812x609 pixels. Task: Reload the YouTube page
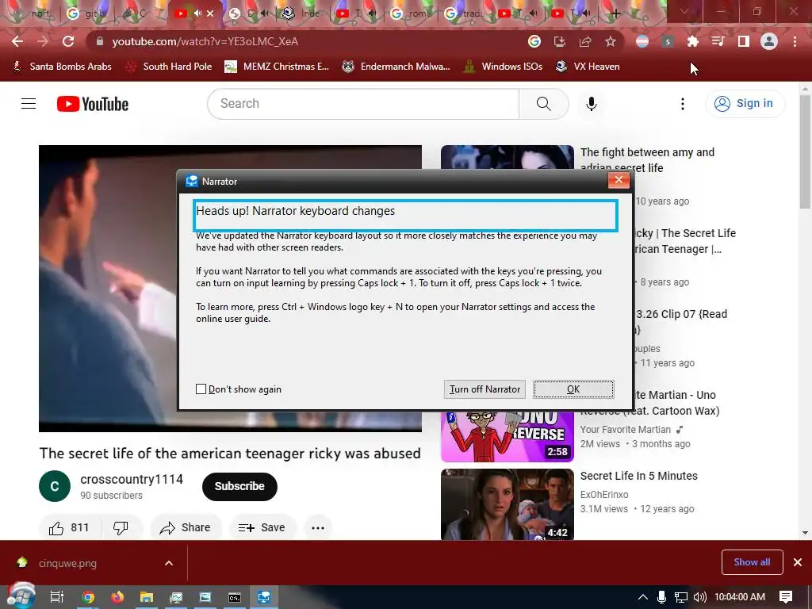[68, 41]
